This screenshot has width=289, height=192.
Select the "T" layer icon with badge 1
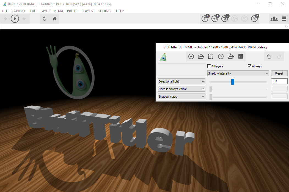tap(205, 18)
